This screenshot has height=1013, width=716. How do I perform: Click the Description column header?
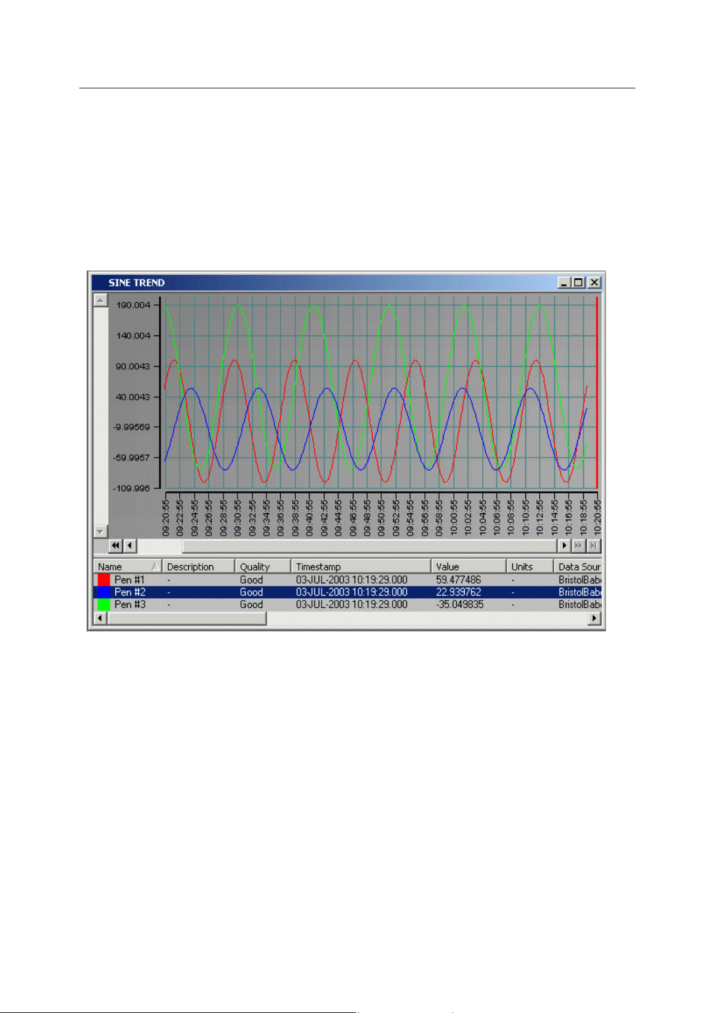[198, 566]
